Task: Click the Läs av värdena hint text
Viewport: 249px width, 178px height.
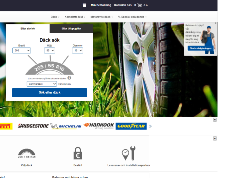Action: (47, 78)
